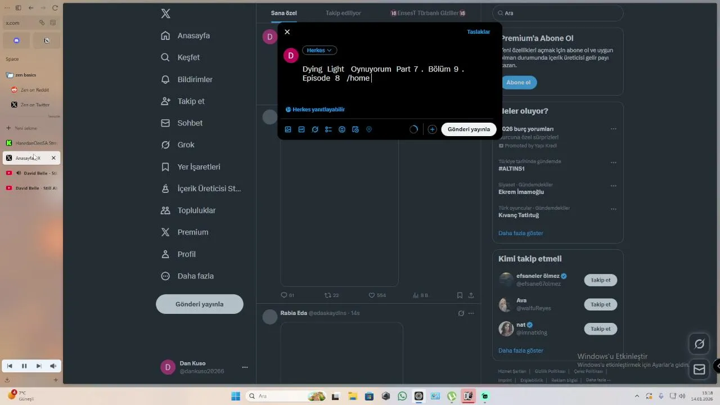This screenshot has width=720, height=405.
Task: Open Yer İşaretleri bookmarks
Action: click(x=191, y=167)
